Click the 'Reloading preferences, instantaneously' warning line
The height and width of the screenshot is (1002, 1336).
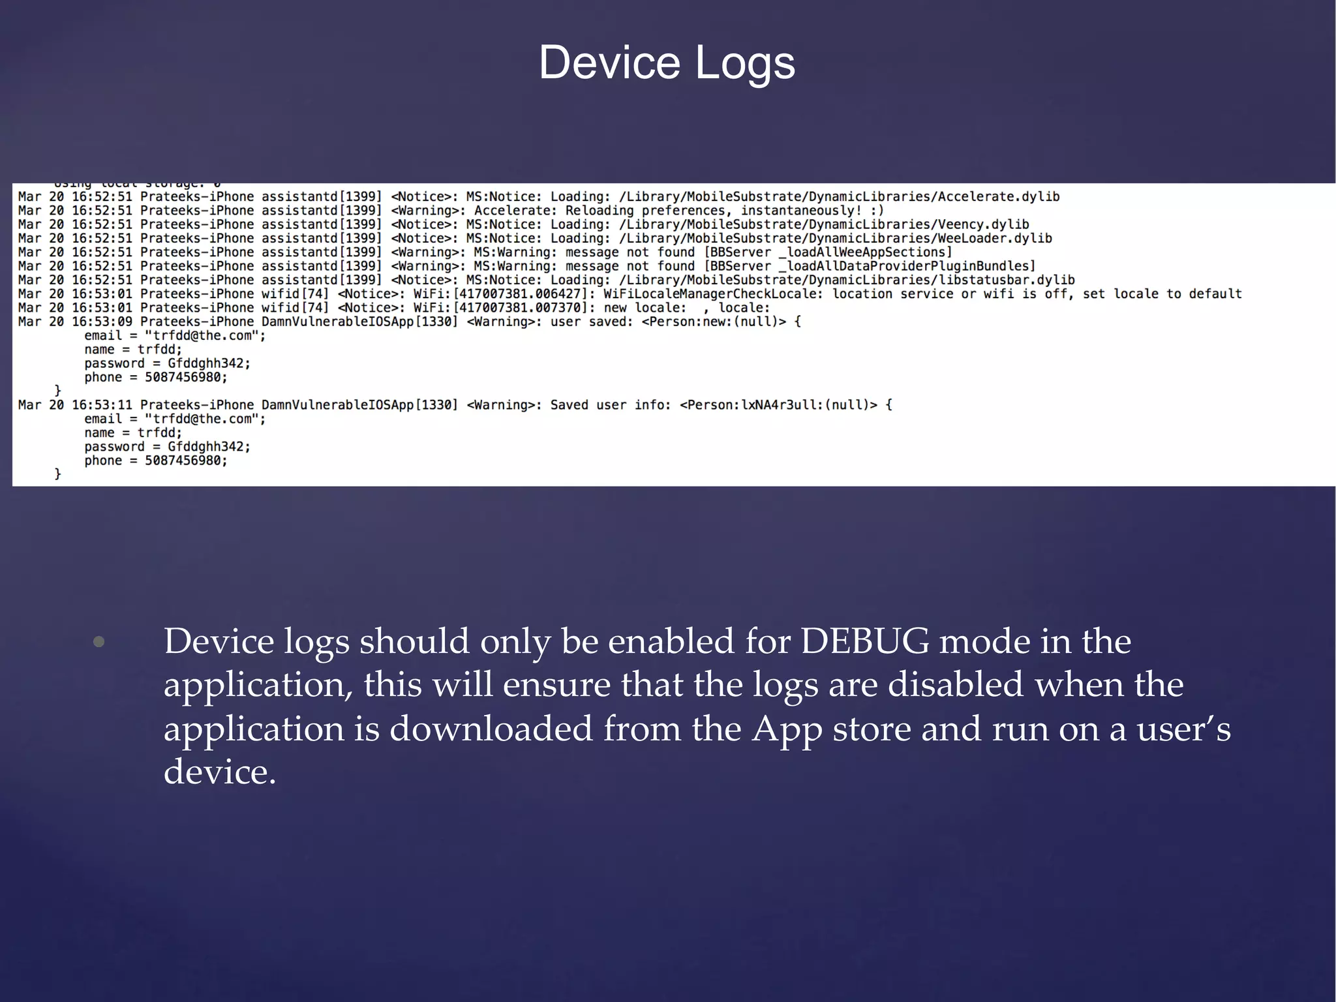451,211
